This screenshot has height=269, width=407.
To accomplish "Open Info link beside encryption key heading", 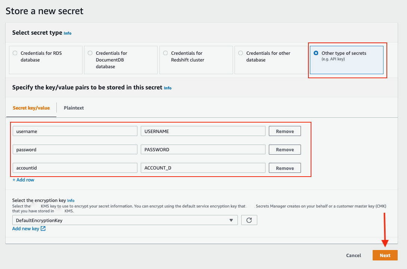I will click(71, 200).
